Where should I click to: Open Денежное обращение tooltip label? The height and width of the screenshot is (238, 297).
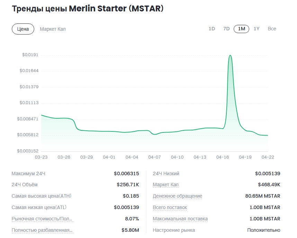click(178, 196)
